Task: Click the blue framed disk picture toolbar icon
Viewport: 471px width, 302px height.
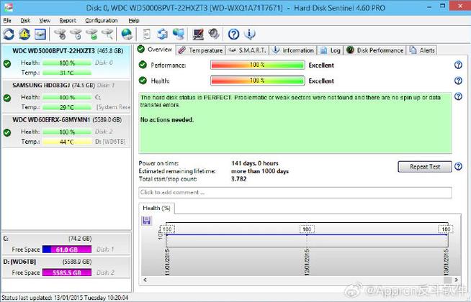Action: (x=40, y=35)
